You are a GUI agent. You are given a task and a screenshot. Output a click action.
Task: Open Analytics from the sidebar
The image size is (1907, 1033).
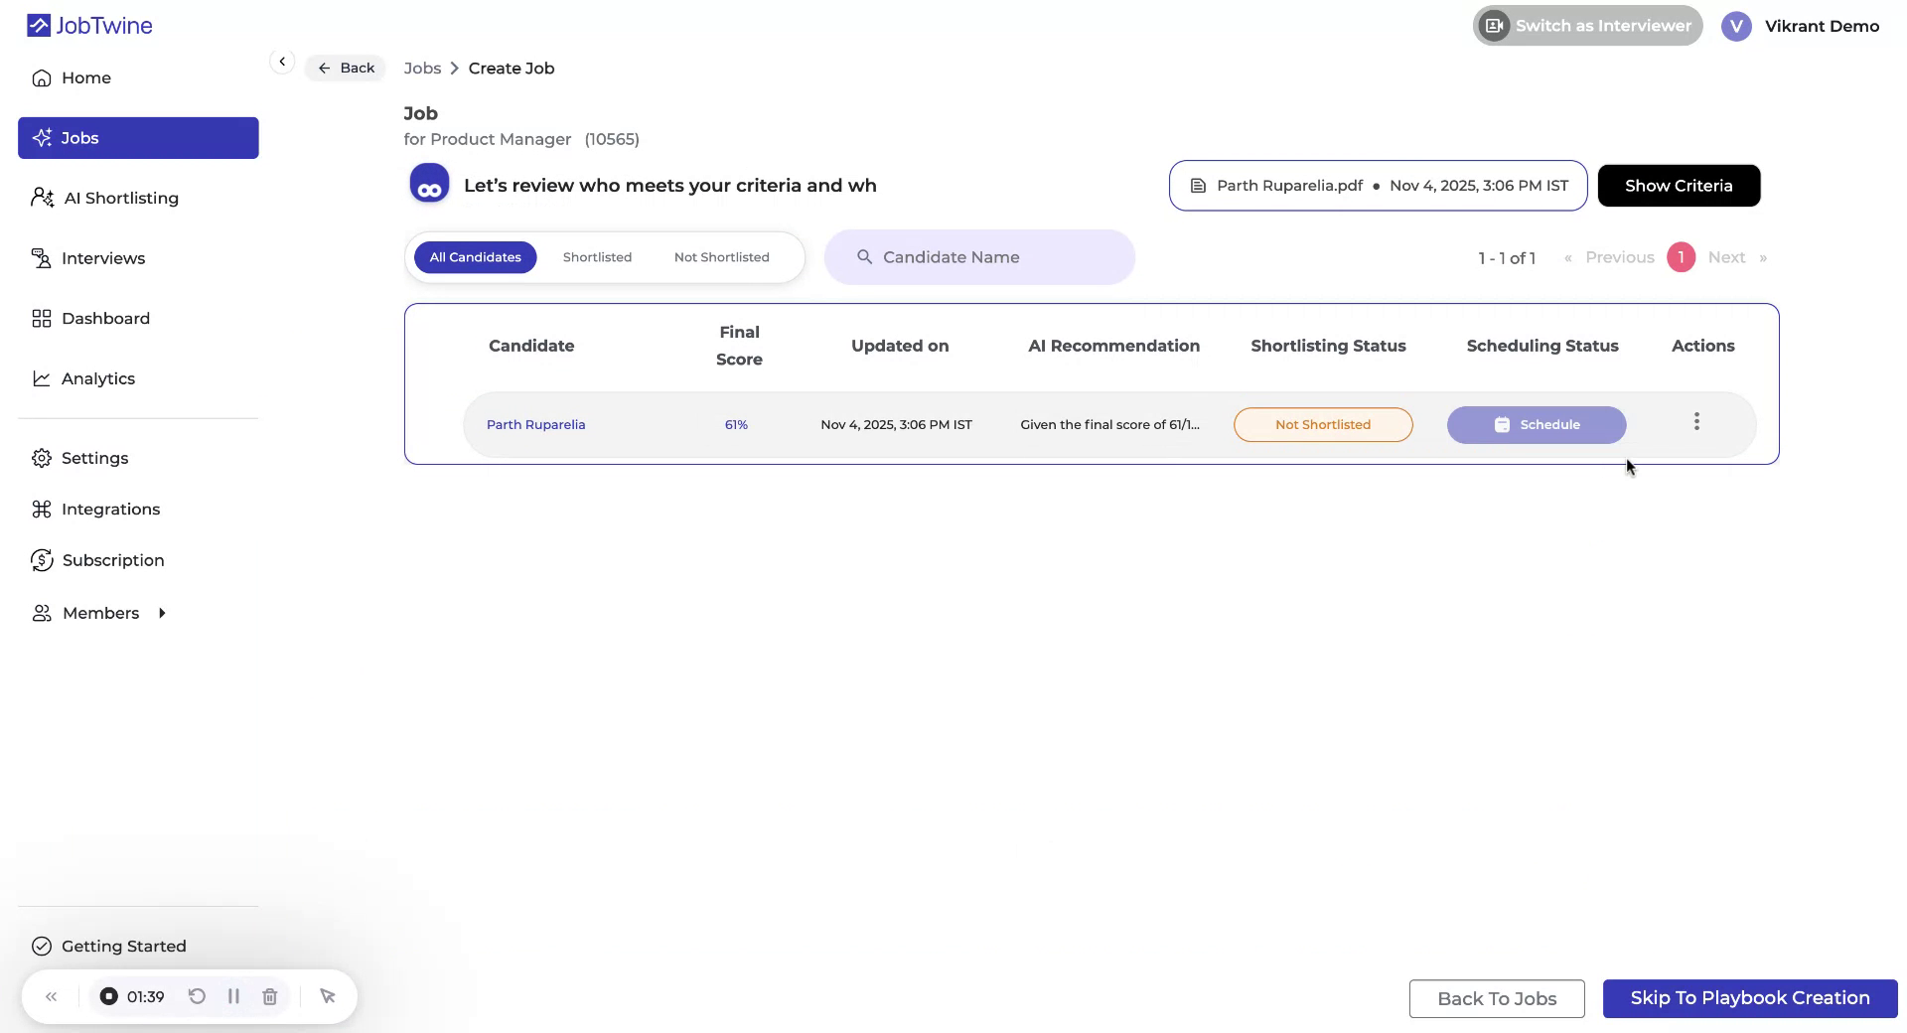[x=98, y=378]
